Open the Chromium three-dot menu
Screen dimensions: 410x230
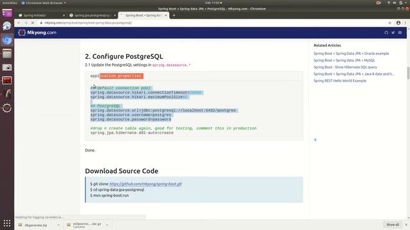point(406,23)
